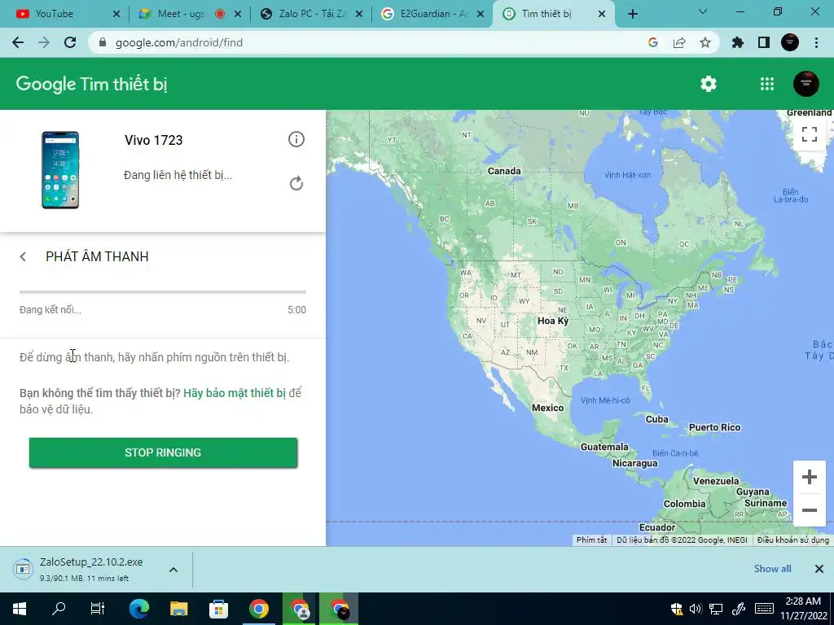Open the Windows Start menu
Viewport: 834px width, 625px height.
20,609
